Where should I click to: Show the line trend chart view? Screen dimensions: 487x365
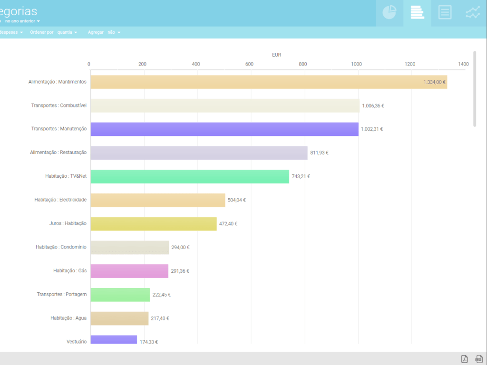click(x=473, y=13)
